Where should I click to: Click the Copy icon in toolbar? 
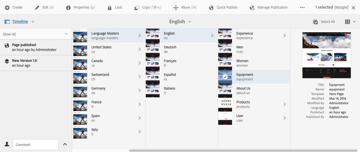click(x=137, y=7)
